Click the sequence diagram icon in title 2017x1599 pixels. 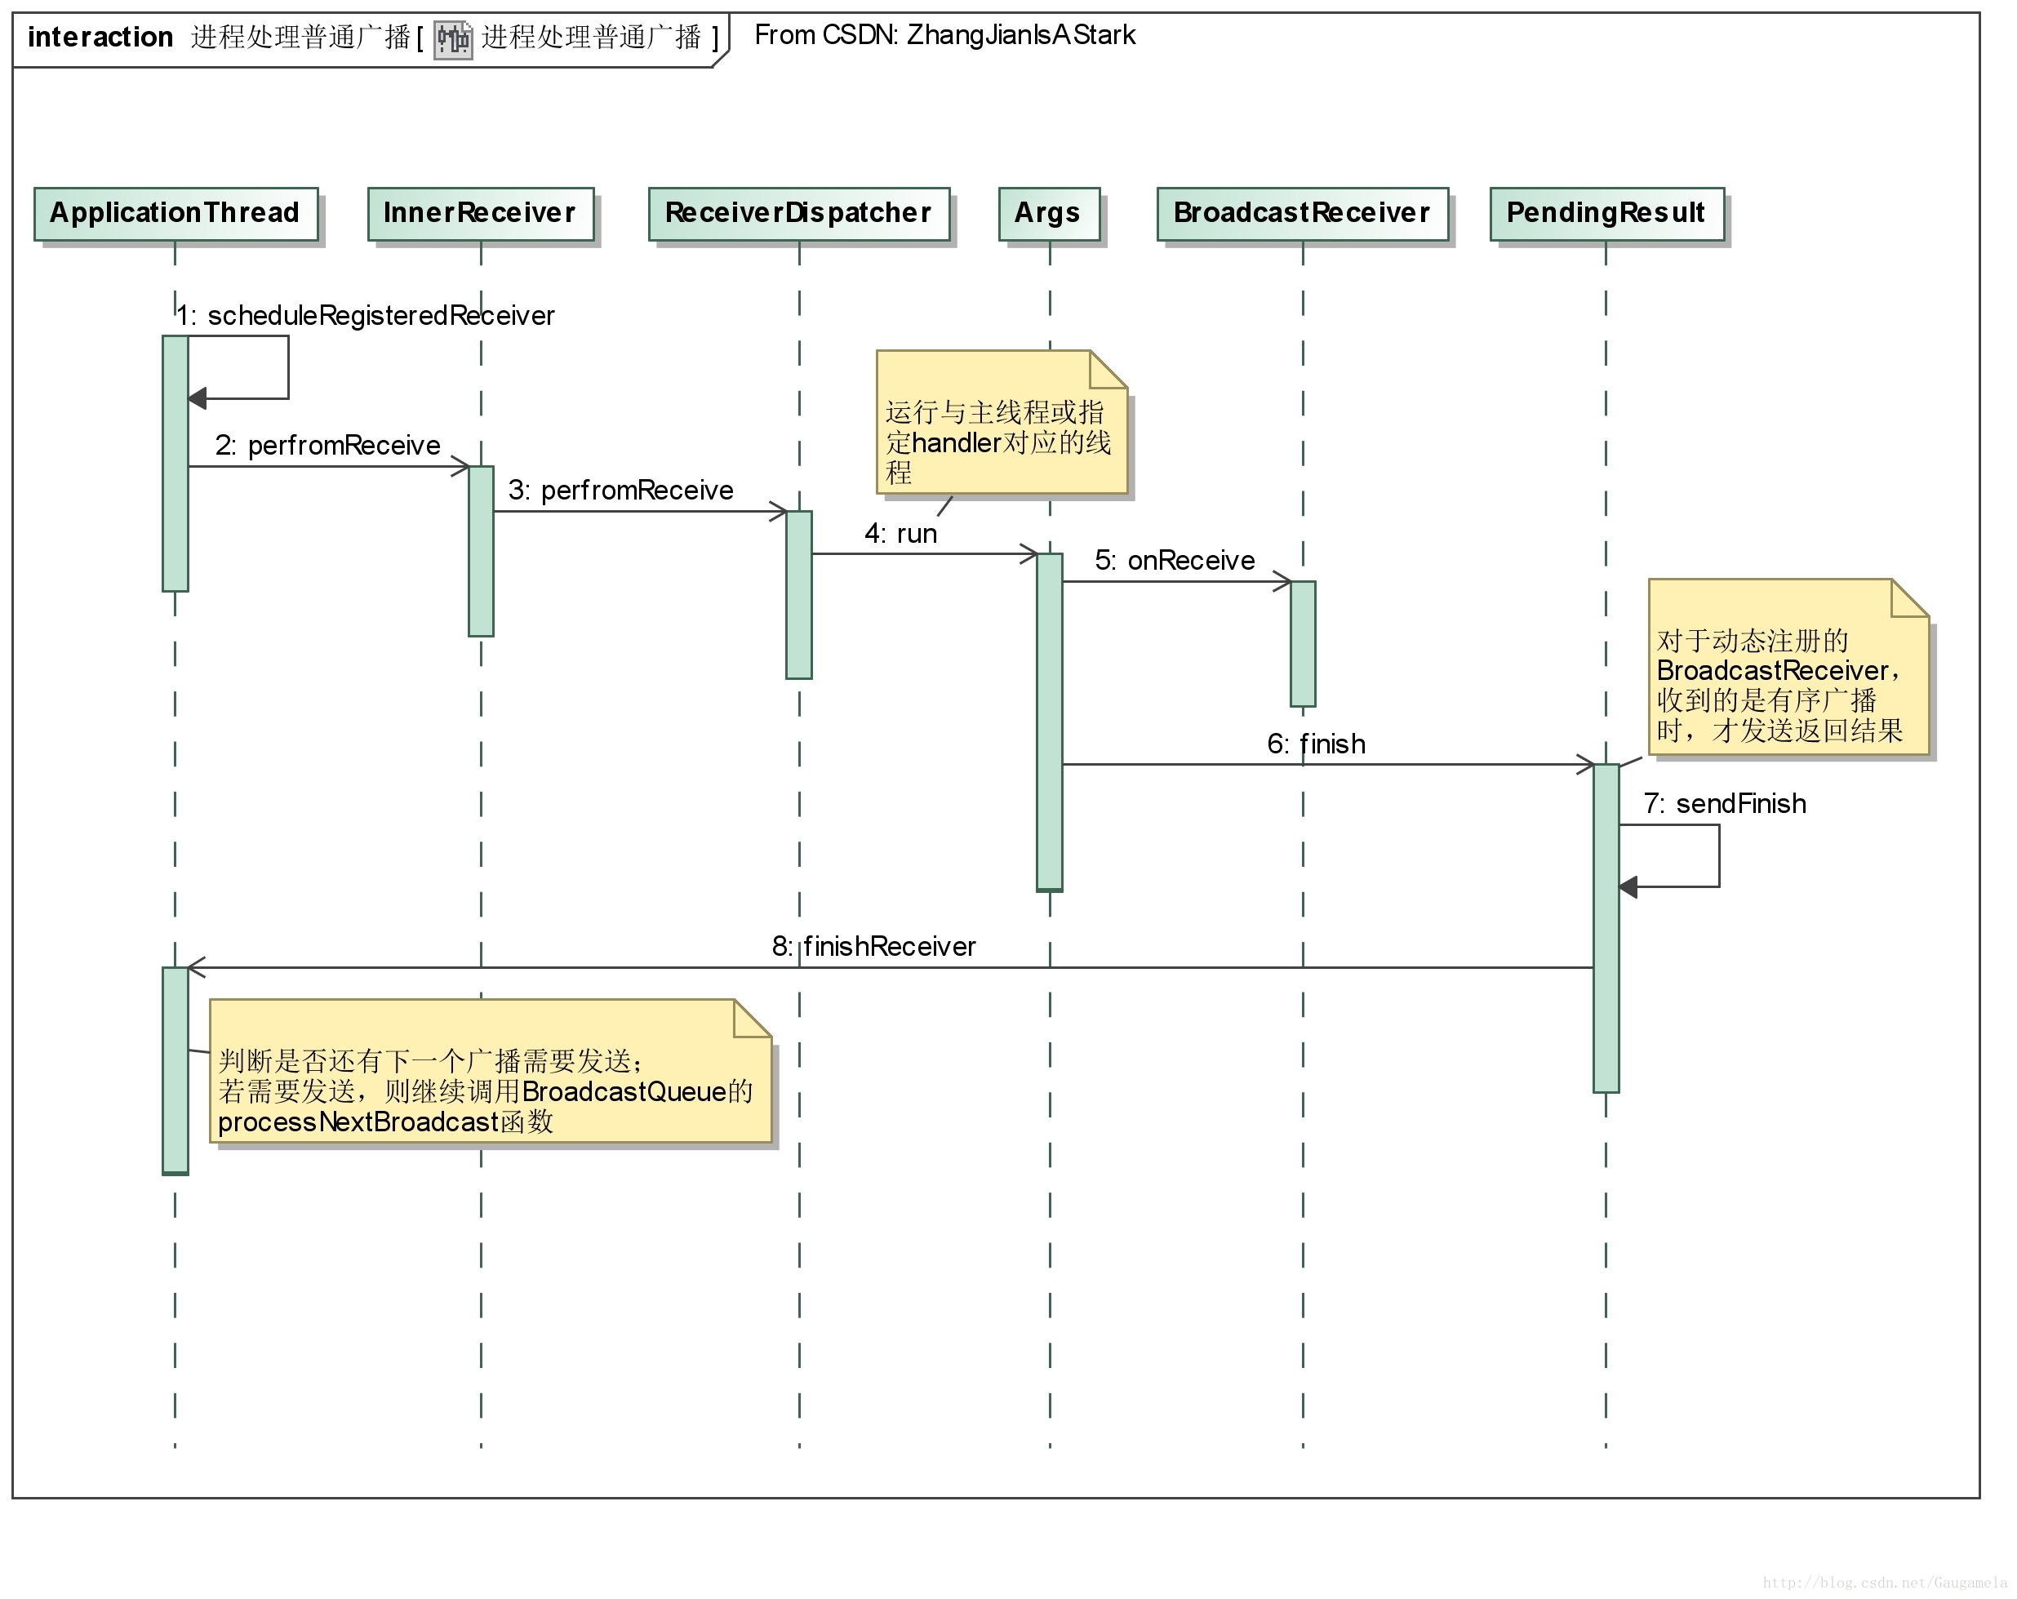click(x=453, y=39)
